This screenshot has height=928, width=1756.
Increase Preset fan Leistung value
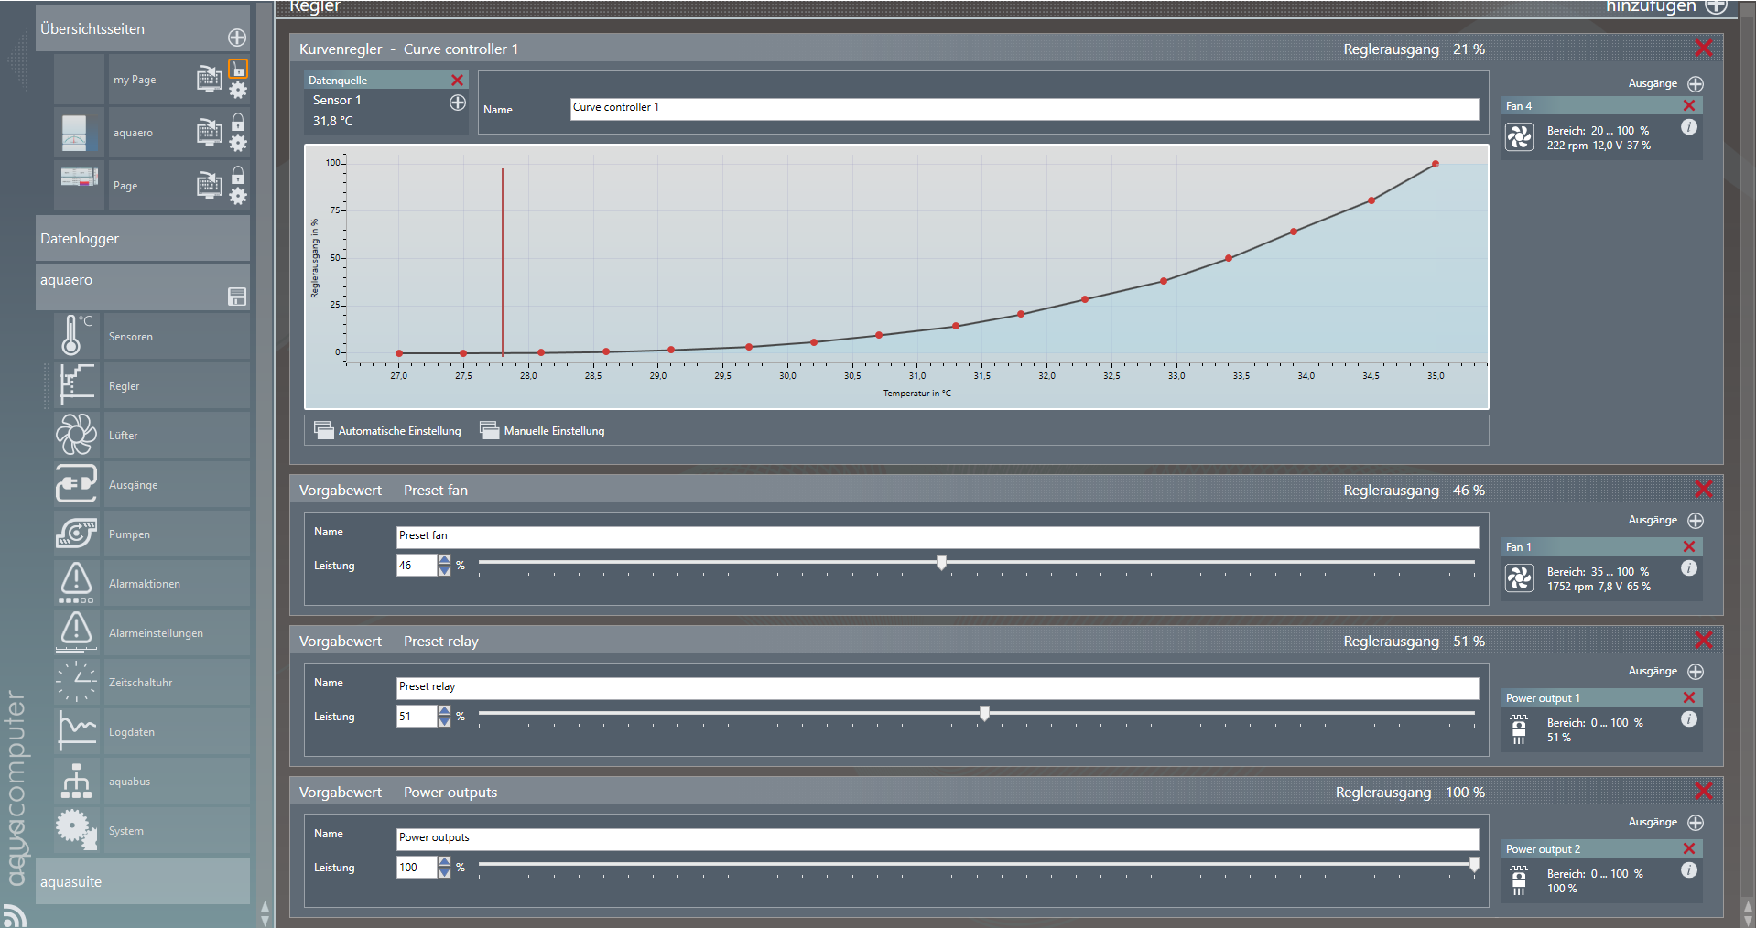(x=445, y=560)
